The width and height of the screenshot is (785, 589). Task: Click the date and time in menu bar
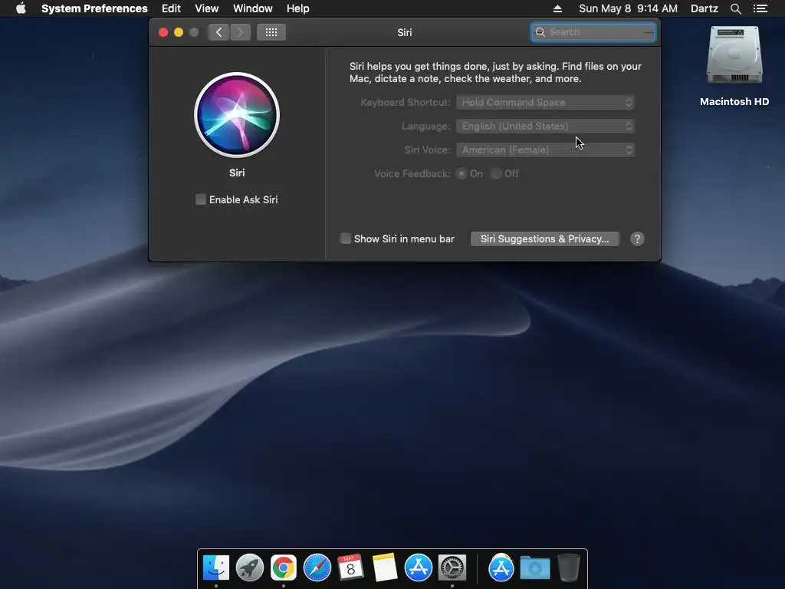628,8
